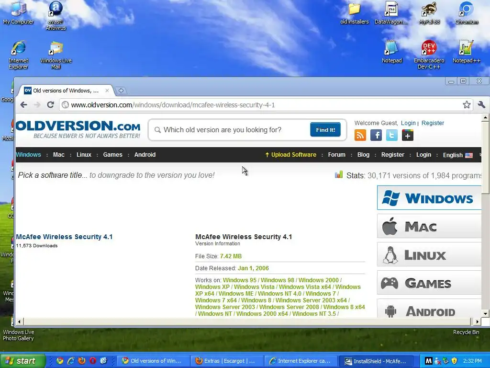490x368 pixels.
Task: Select the Windows navigation menu item
Action: click(x=28, y=155)
